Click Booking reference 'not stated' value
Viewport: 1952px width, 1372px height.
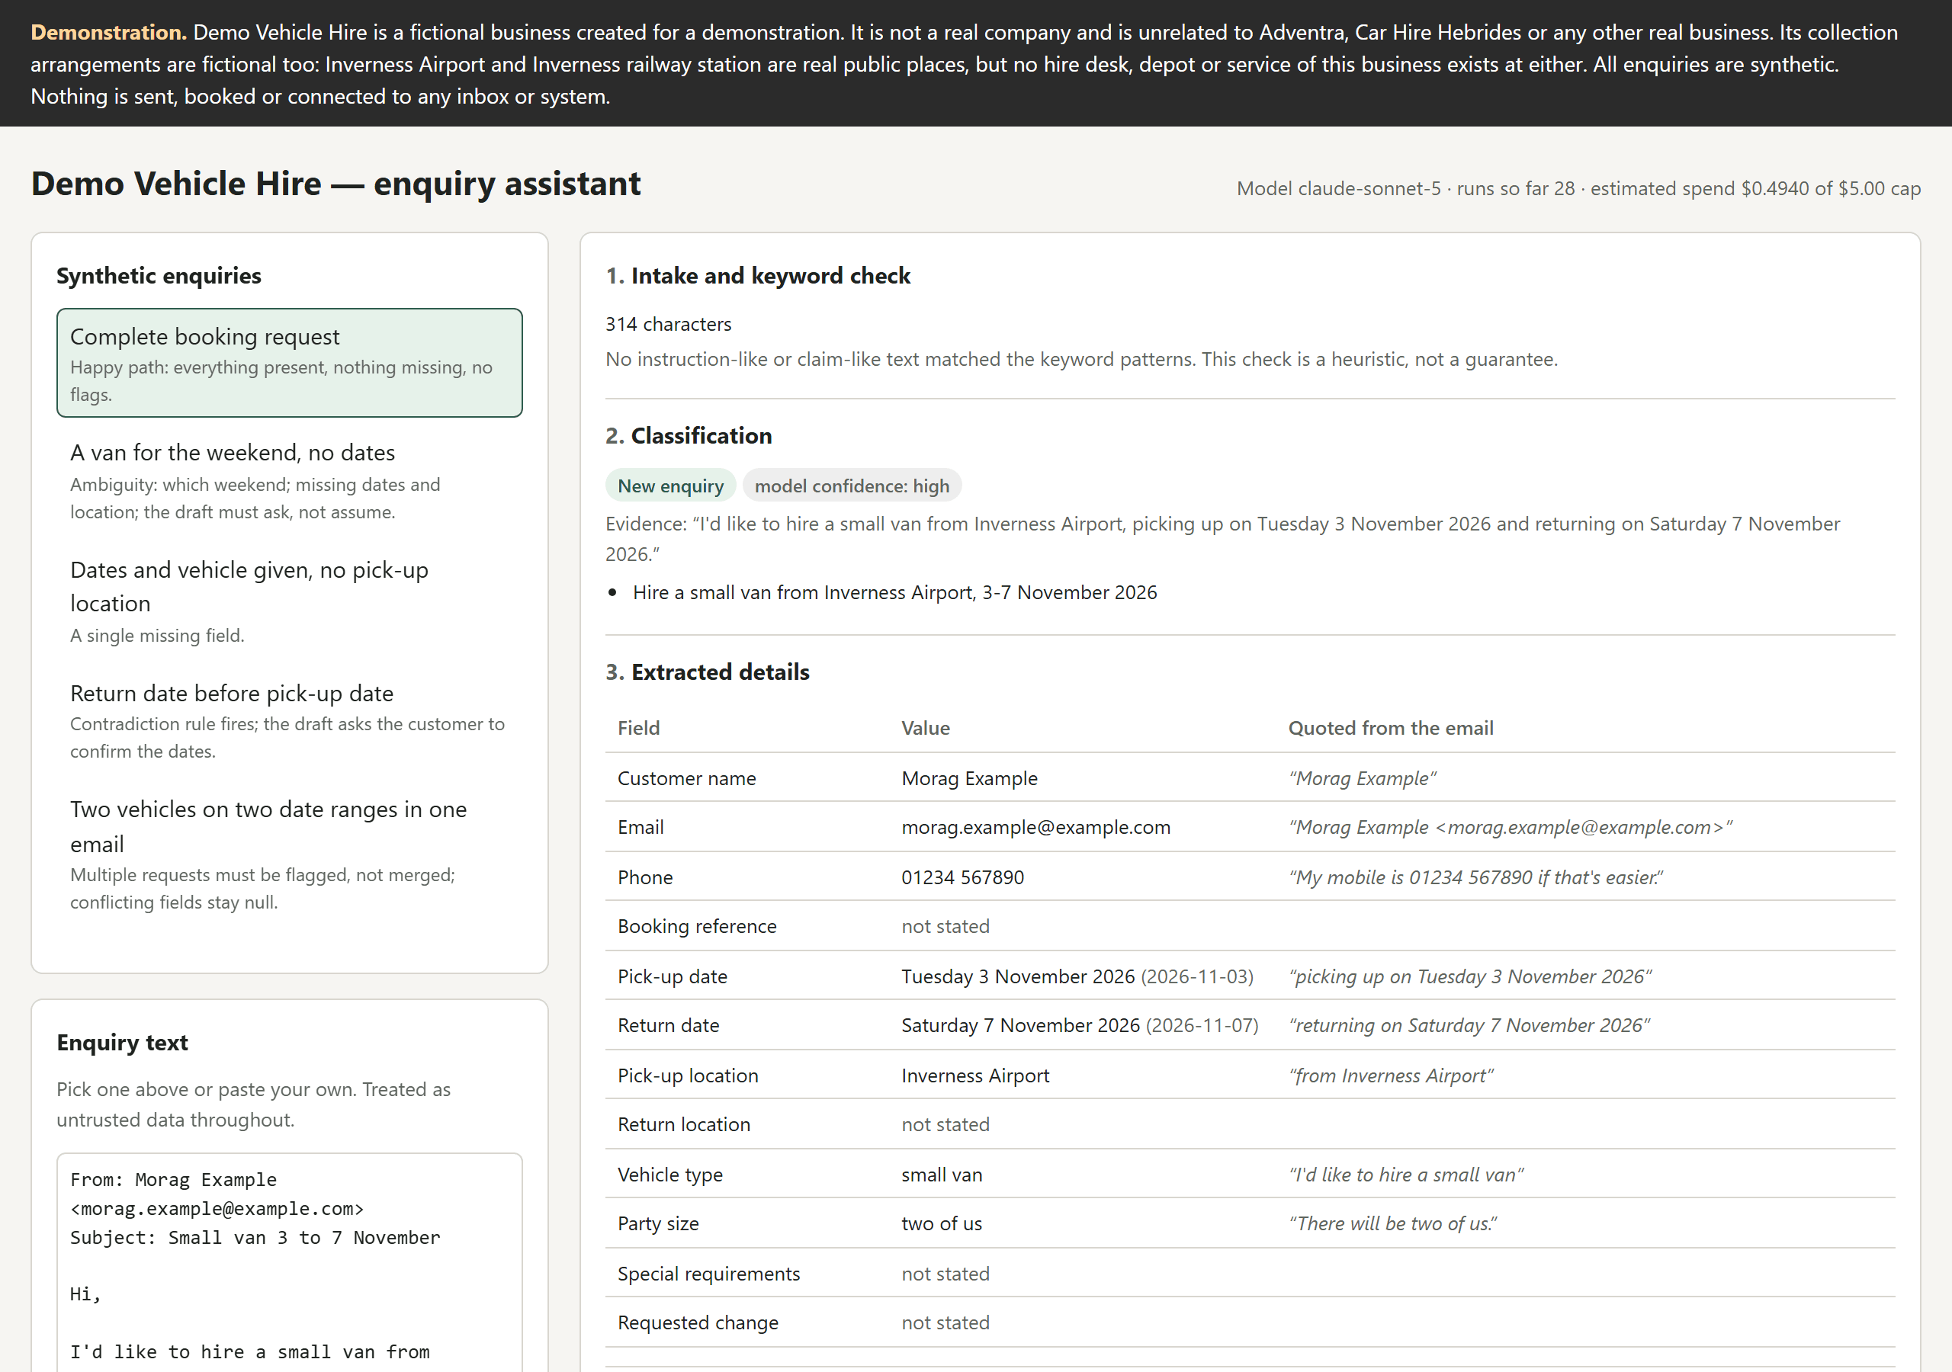click(945, 927)
